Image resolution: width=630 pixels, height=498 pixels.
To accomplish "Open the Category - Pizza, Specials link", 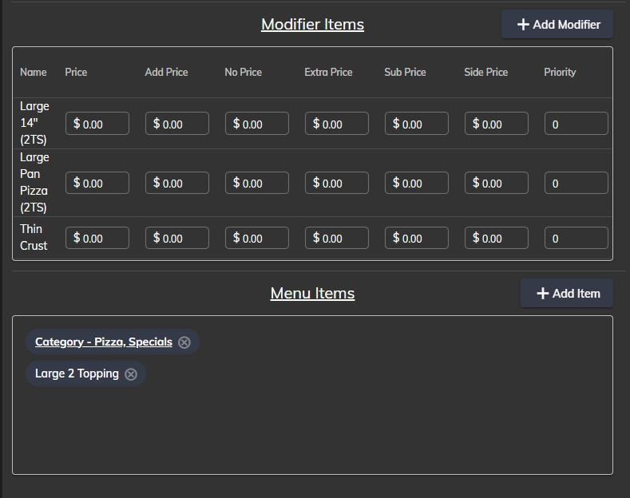I will pyautogui.click(x=104, y=342).
